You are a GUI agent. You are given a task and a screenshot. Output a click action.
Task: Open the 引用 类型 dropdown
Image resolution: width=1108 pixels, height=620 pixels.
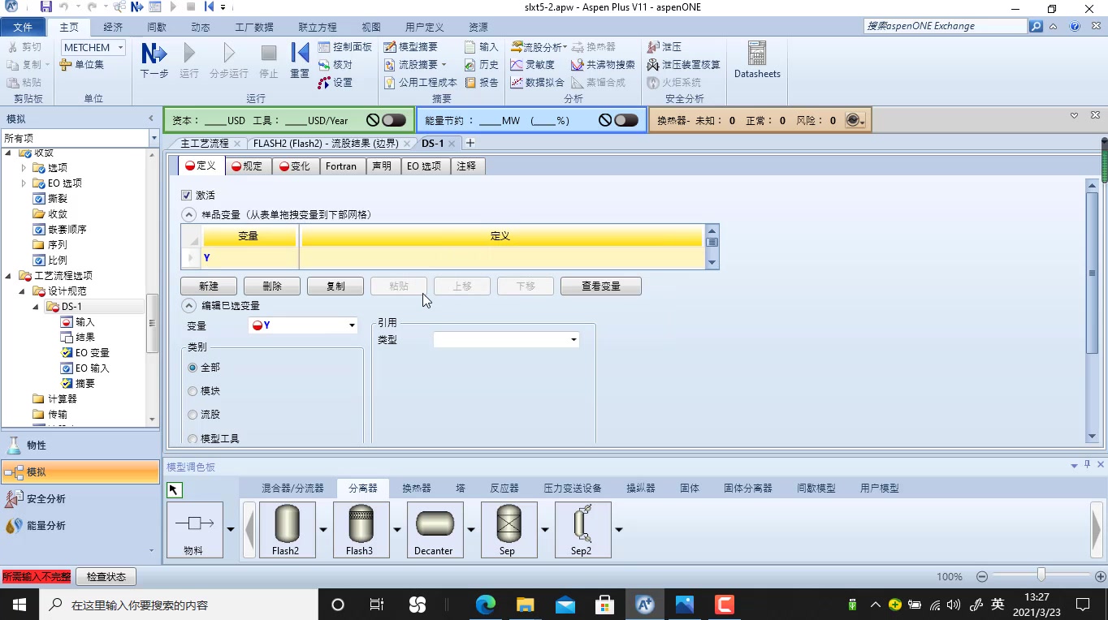(573, 338)
